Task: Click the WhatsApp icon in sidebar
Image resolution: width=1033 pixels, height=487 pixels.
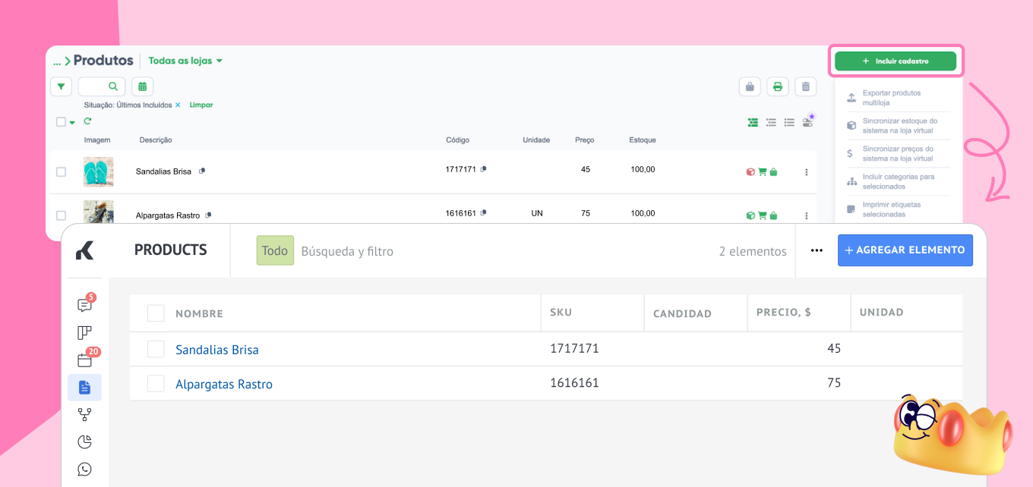Action: click(x=84, y=469)
